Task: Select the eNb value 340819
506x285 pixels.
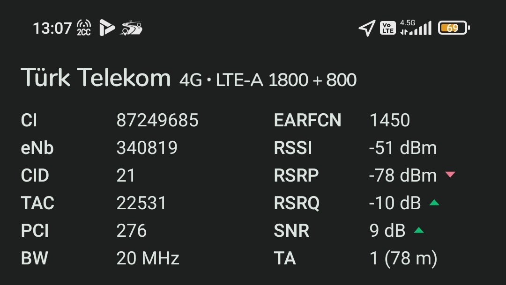Action: click(147, 148)
